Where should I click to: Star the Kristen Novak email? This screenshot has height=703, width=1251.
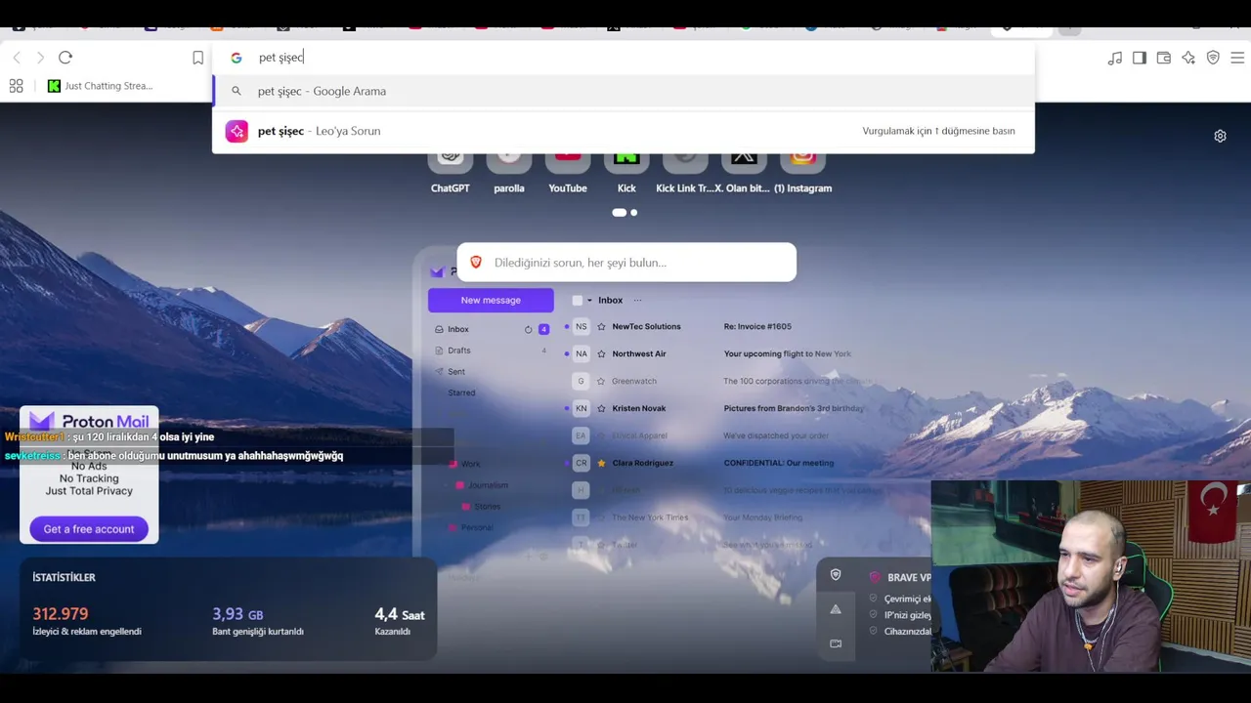tap(601, 408)
